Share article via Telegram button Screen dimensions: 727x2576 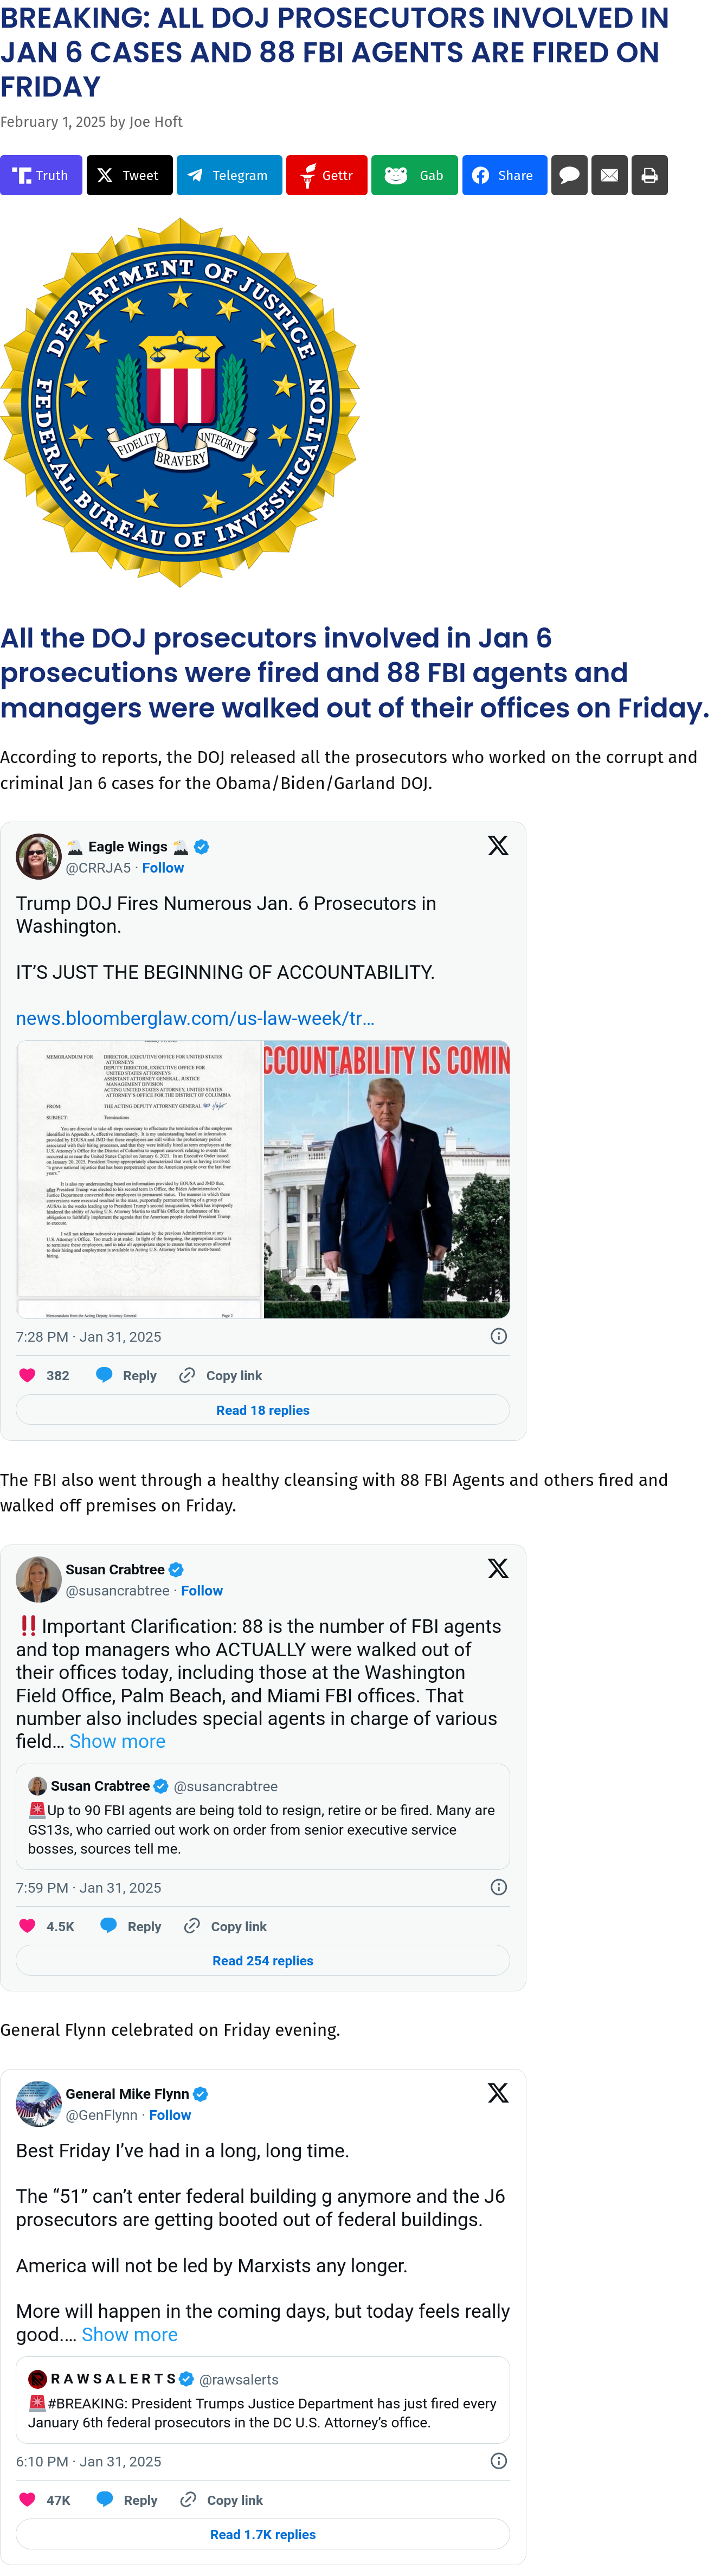[229, 176]
